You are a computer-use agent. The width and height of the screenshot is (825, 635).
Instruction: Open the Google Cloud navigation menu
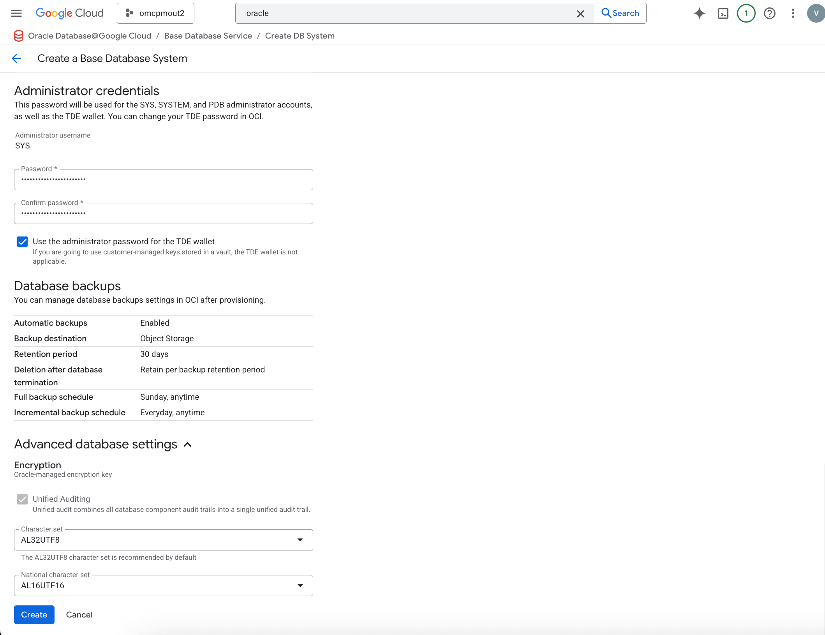tap(16, 13)
